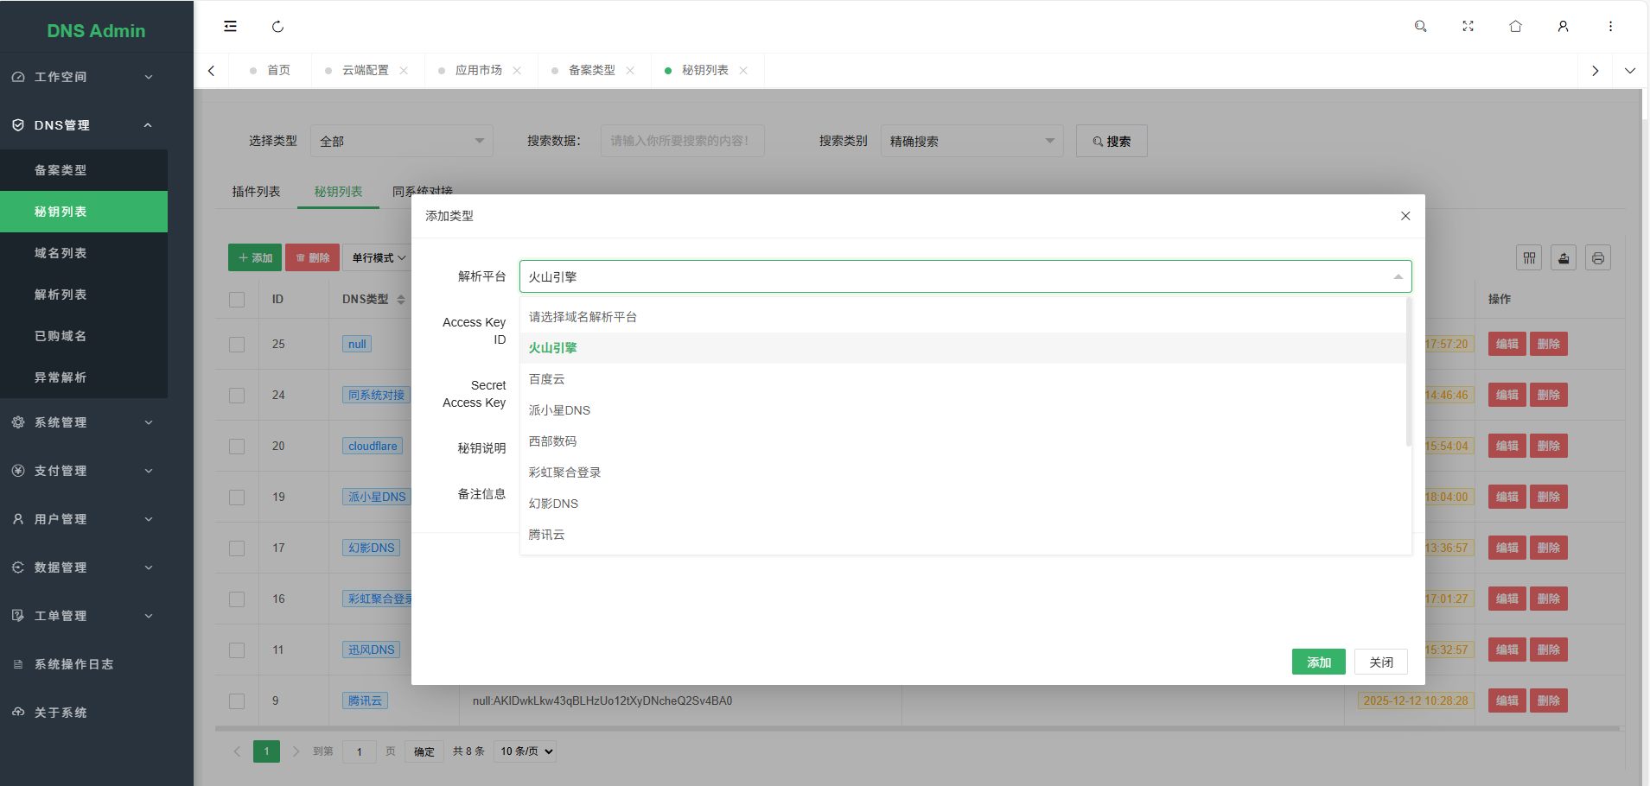
Task: Expand the 系统管理 sidebar menu
Action: coord(83,422)
